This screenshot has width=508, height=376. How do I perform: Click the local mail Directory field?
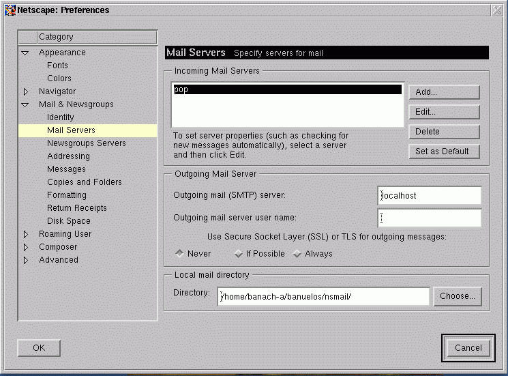click(x=323, y=296)
